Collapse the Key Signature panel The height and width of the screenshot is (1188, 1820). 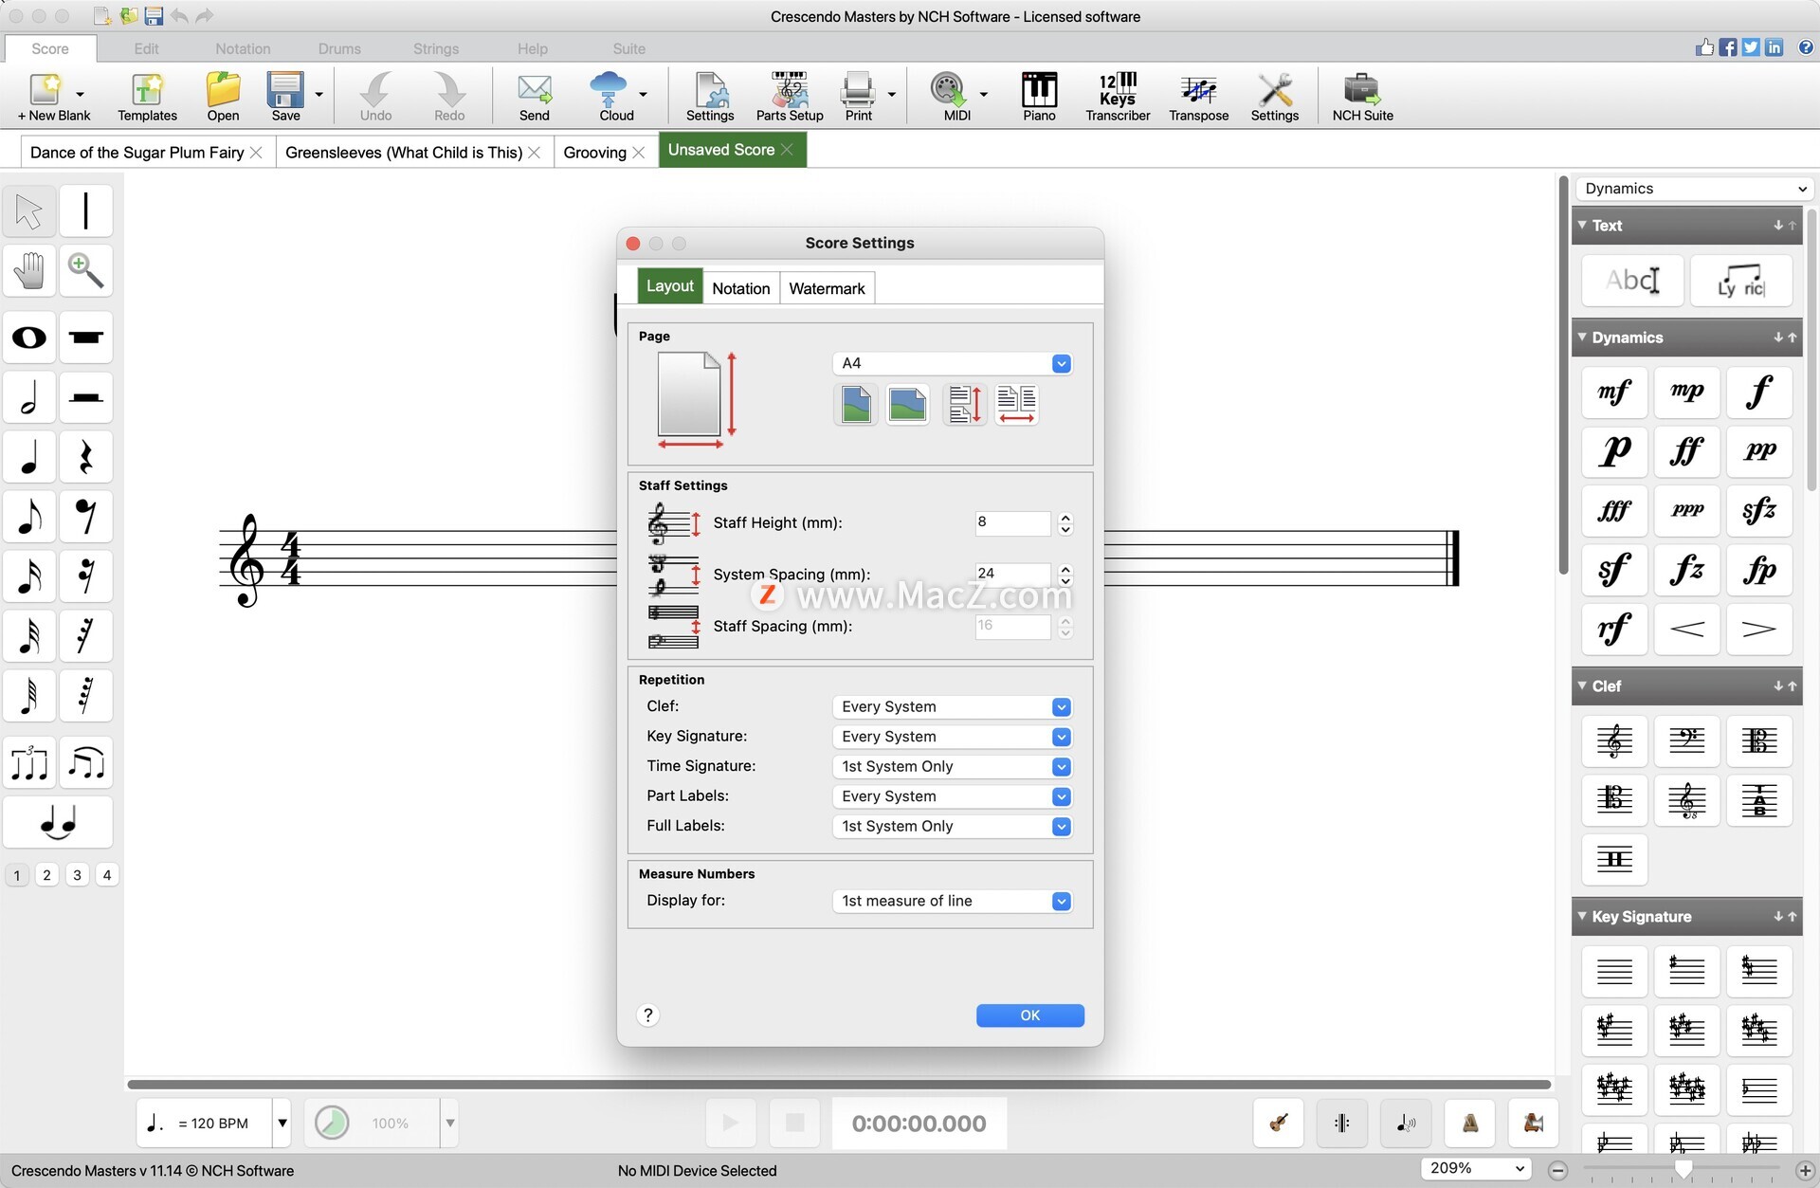click(1582, 917)
